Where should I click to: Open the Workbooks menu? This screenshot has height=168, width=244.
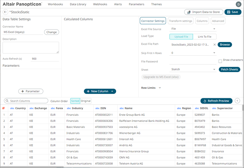pyautogui.click(x=56, y=4)
